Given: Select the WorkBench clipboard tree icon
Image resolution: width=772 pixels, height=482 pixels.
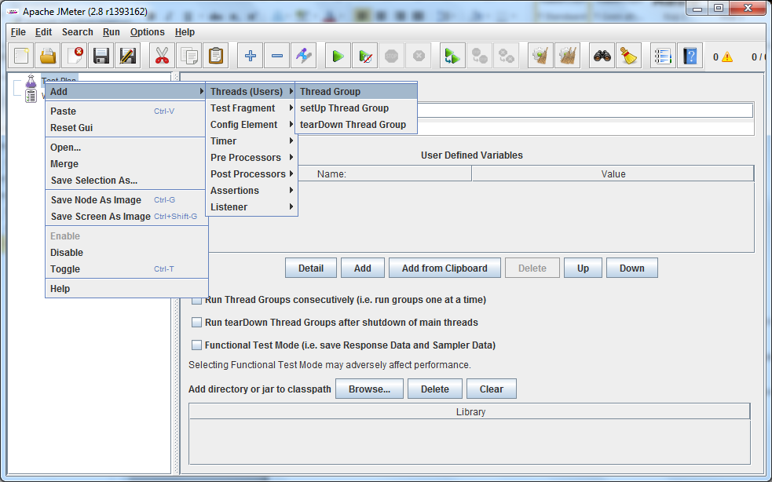Looking at the screenshot, I should pos(31,96).
